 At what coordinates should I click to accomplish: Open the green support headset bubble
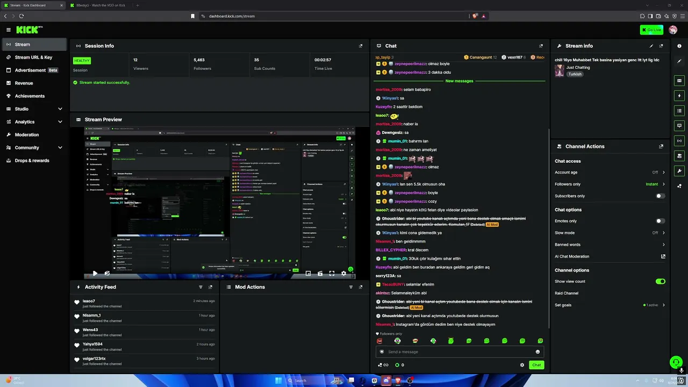[x=676, y=362]
